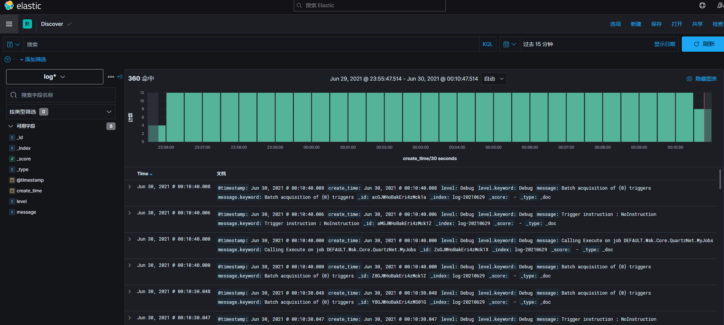Click the histogram bar at 00:05:00

[502, 117]
